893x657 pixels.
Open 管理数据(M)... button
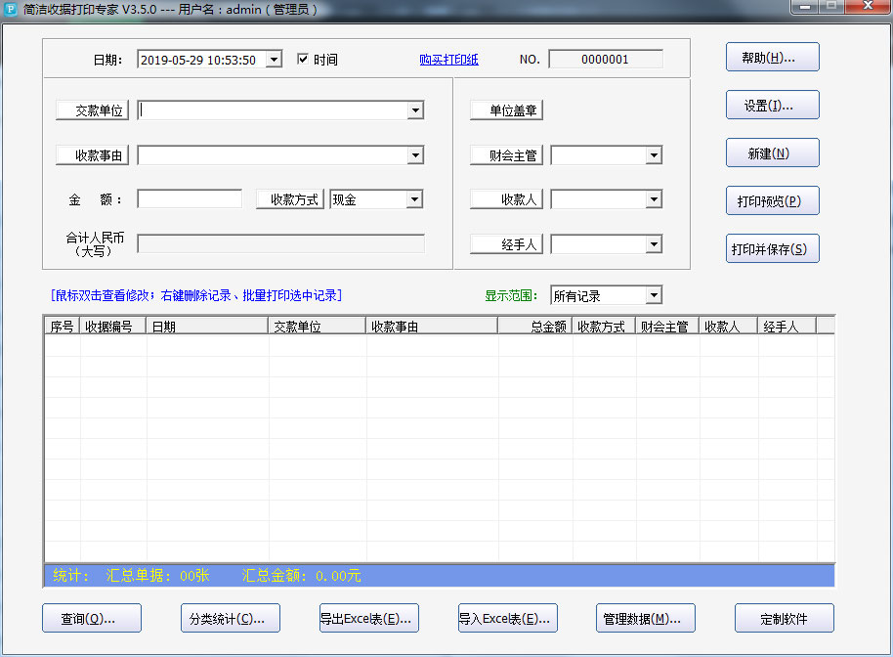point(646,618)
